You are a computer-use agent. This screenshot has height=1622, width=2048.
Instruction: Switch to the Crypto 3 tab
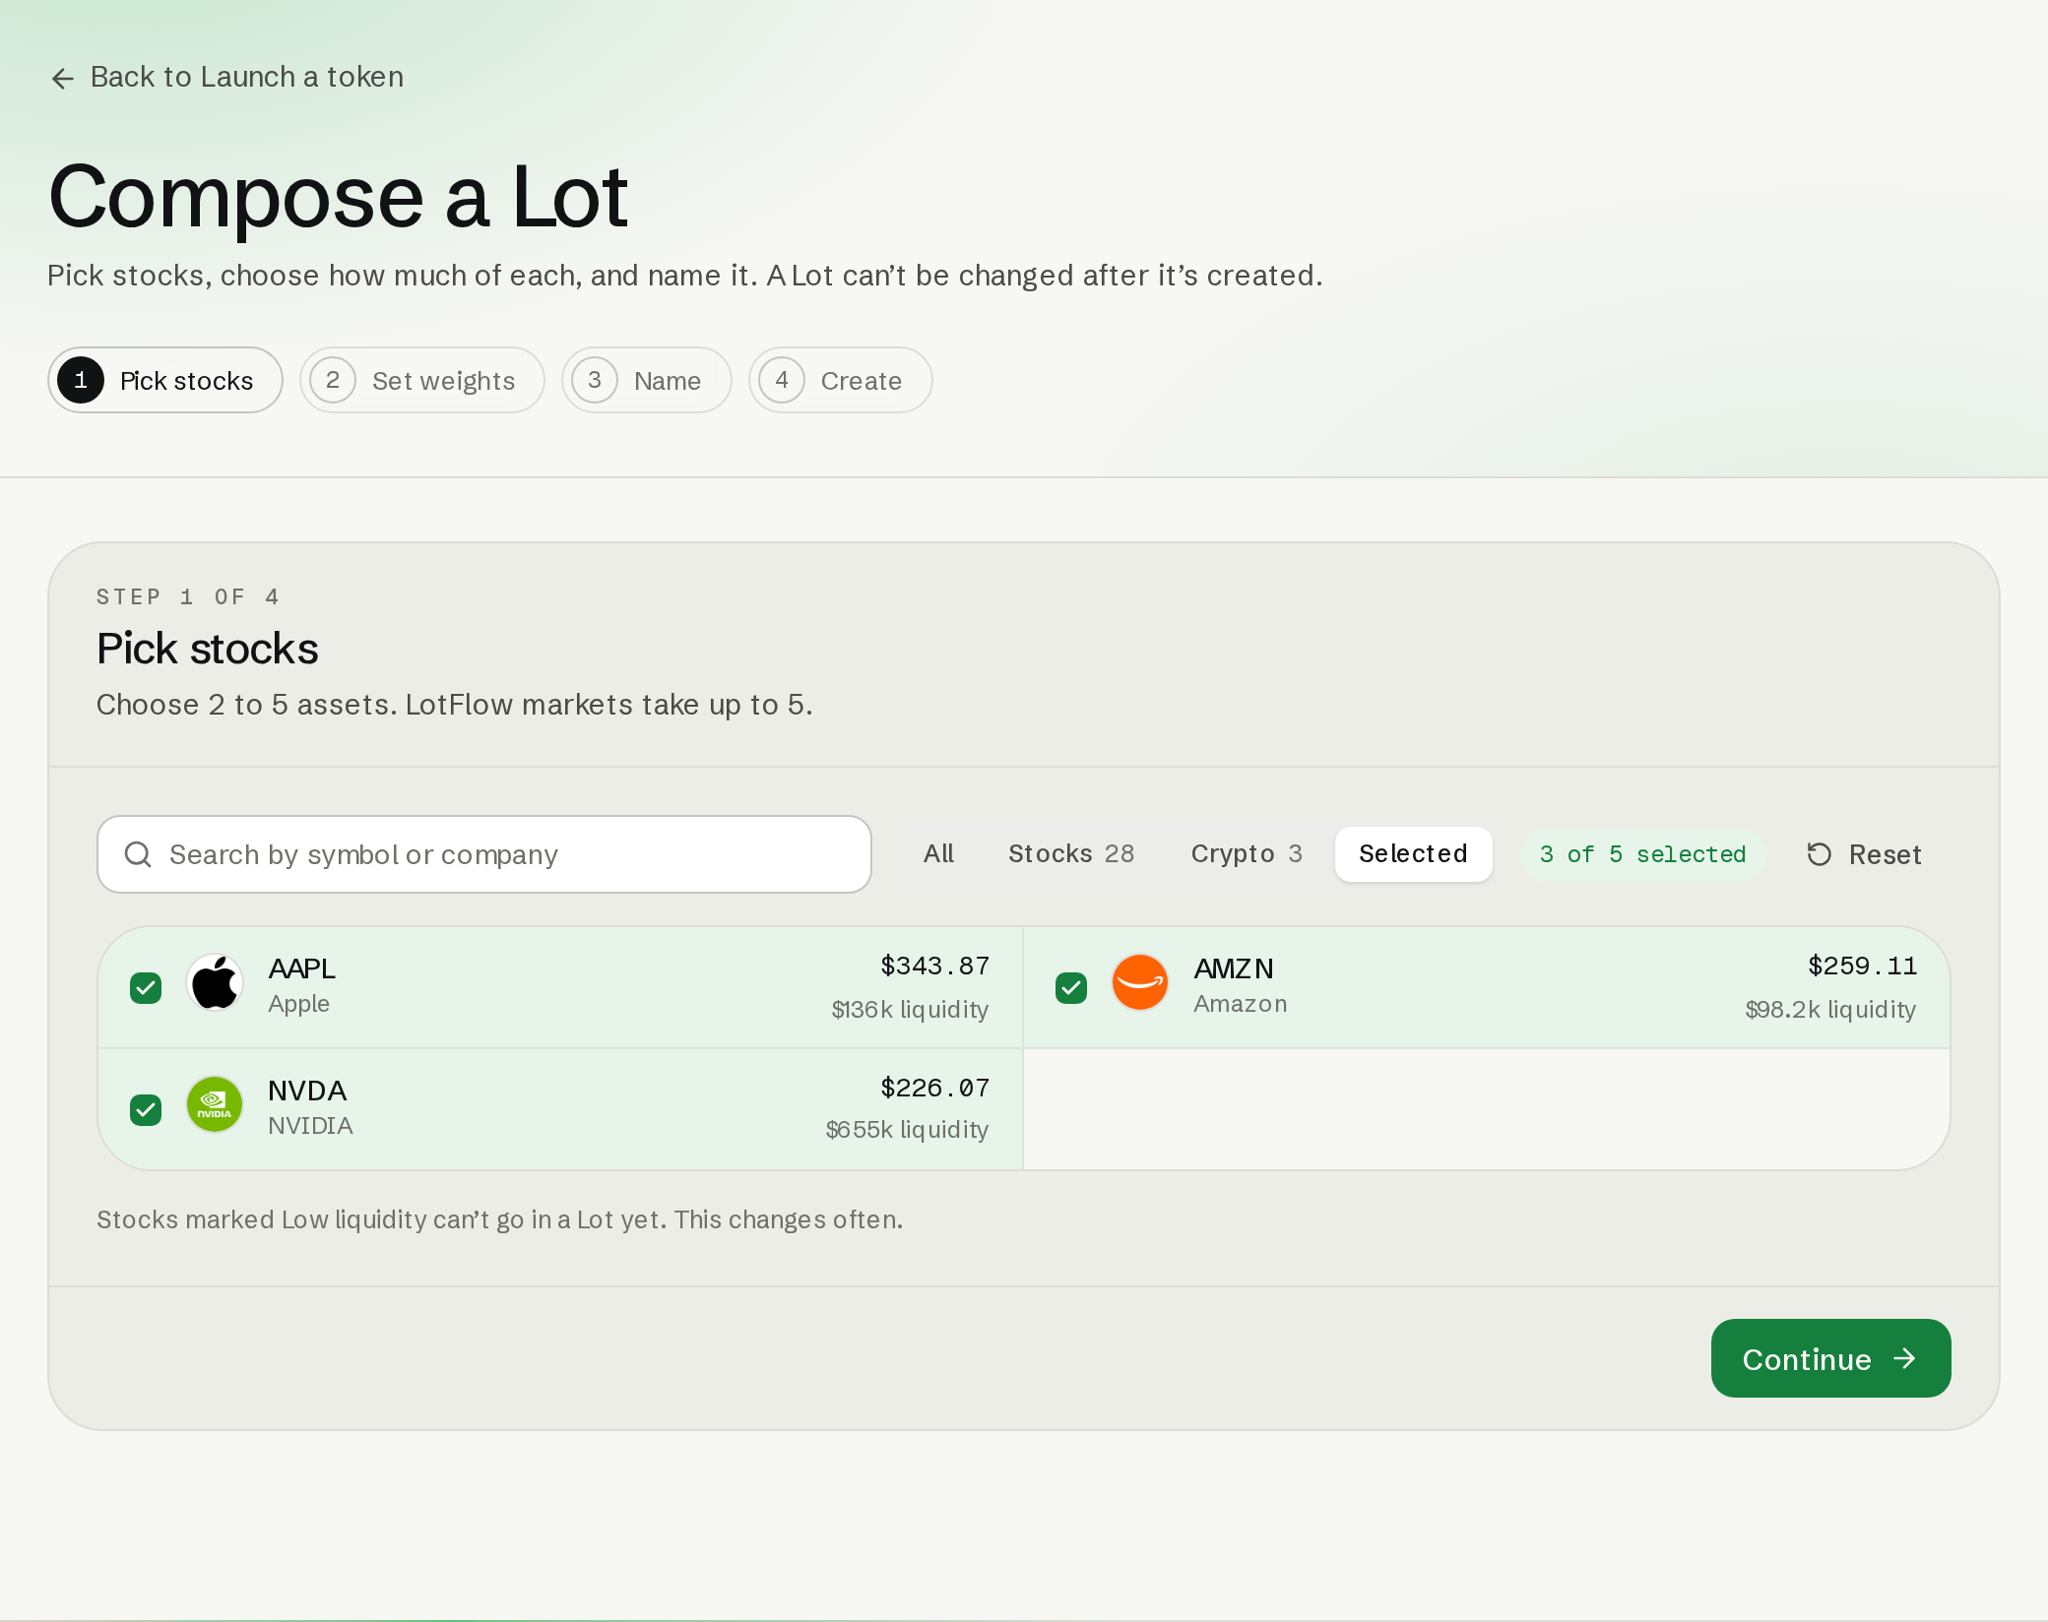(x=1247, y=853)
